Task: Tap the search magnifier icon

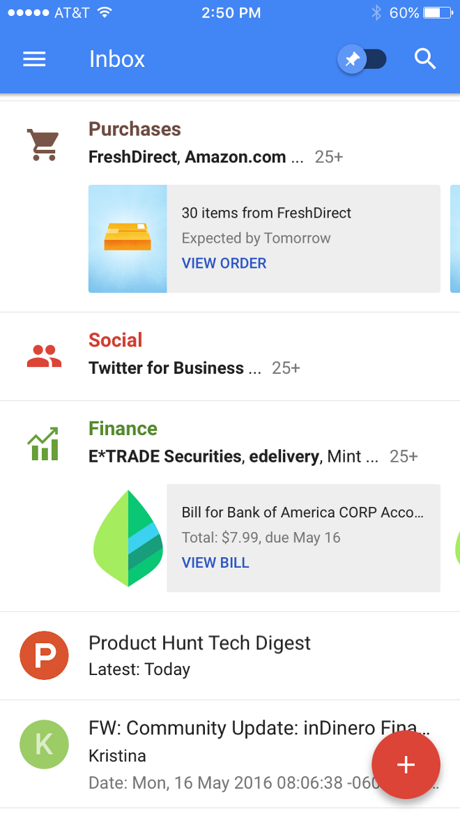Action: pos(425,59)
